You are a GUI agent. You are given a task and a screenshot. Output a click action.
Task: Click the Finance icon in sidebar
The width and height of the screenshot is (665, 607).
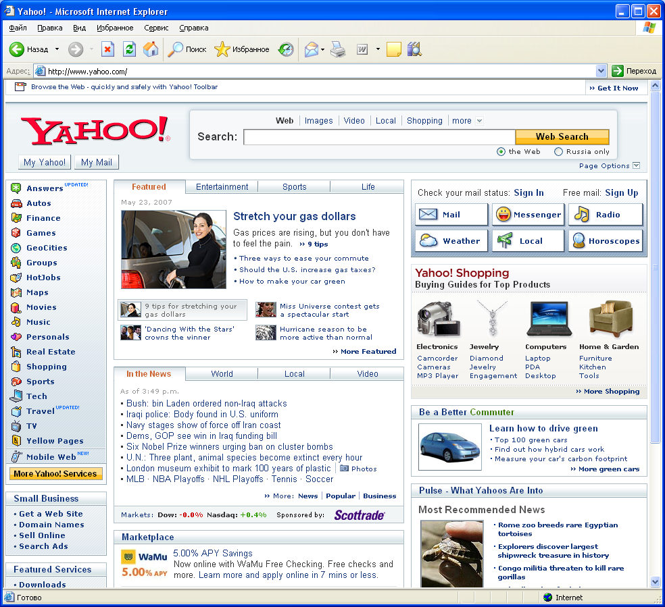(x=16, y=218)
